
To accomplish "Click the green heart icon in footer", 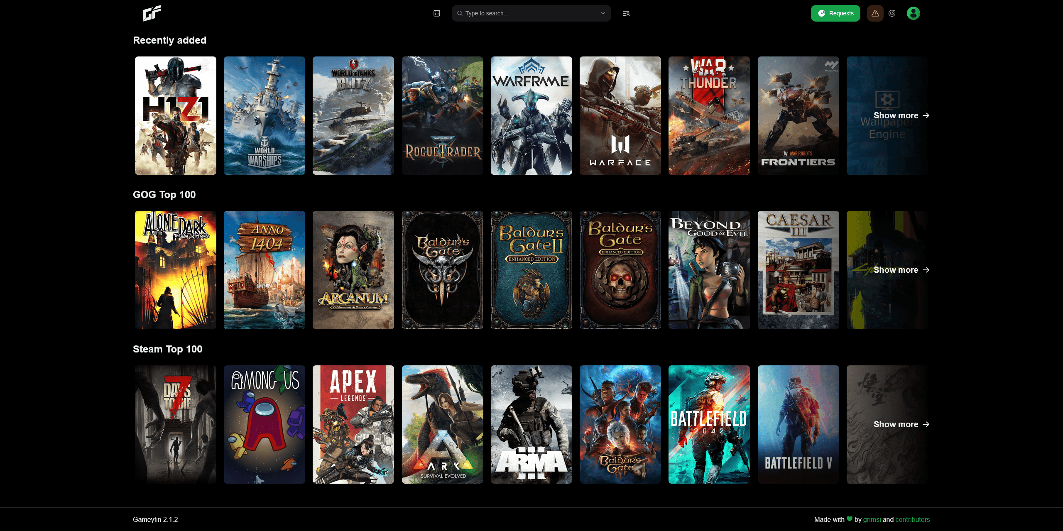I will coord(850,519).
